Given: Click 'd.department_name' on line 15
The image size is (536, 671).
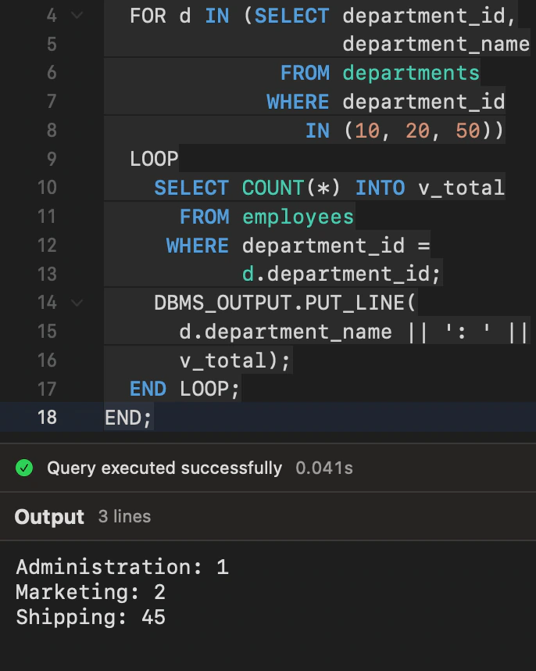Looking at the screenshot, I should pos(285,332).
